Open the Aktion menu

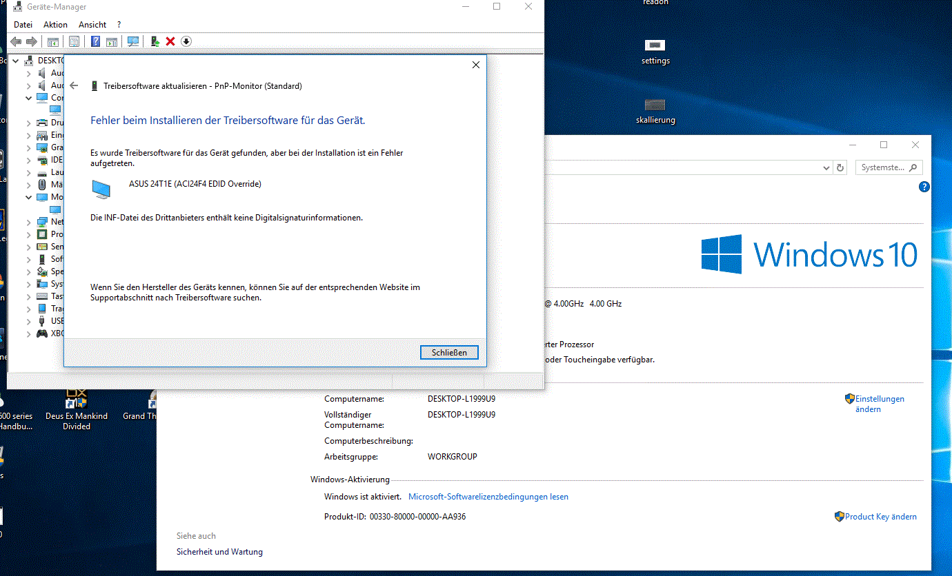(55, 24)
